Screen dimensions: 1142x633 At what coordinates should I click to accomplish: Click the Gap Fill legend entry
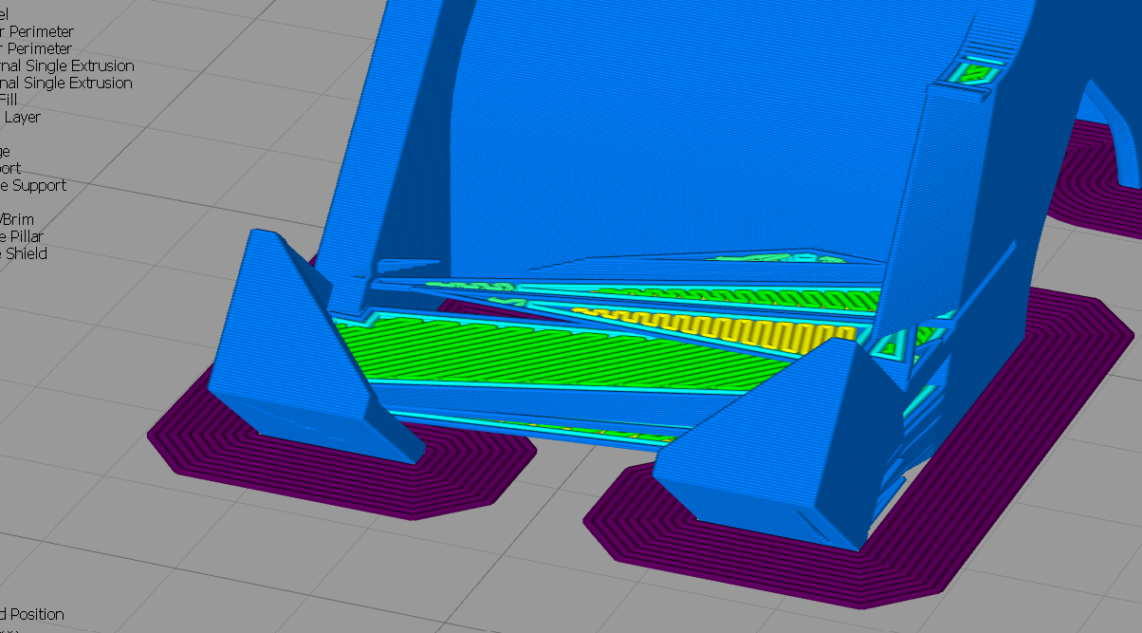coord(9,100)
